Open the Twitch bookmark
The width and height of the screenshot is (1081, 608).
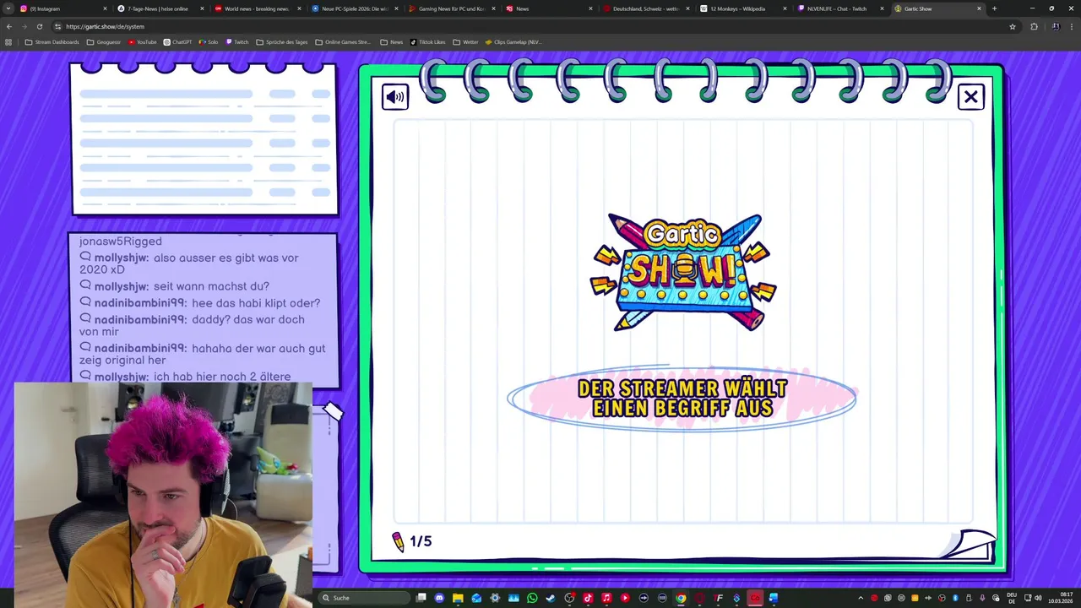[237, 41]
